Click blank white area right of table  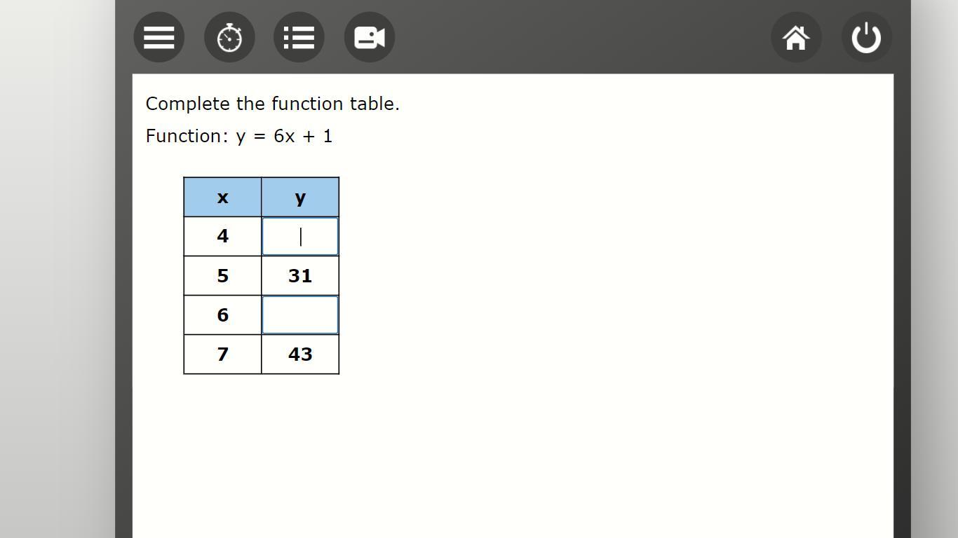(x=610, y=280)
